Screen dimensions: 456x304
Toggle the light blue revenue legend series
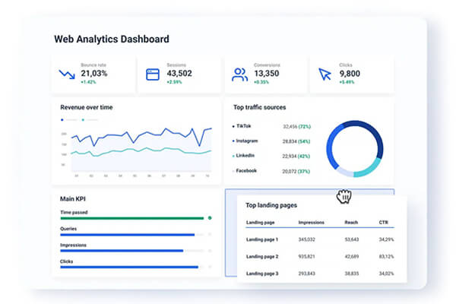point(83,120)
